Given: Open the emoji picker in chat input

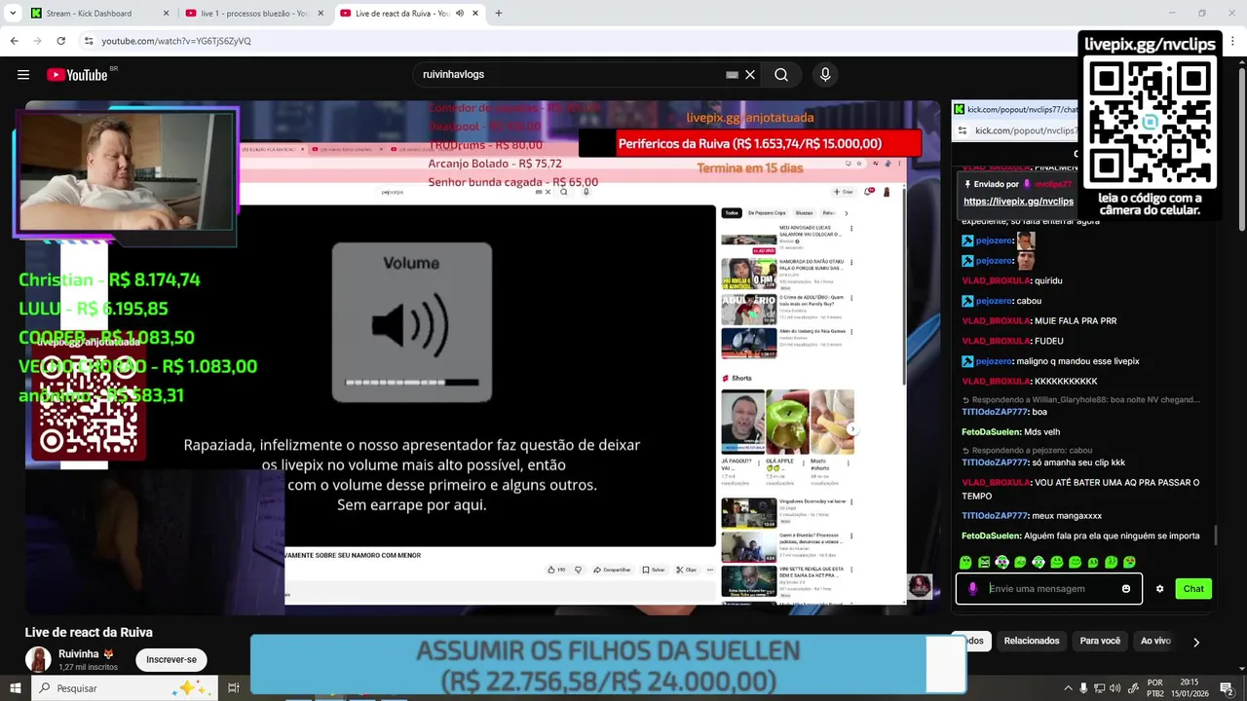Looking at the screenshot, I should pyautogui.click(x=1126, y=588).
